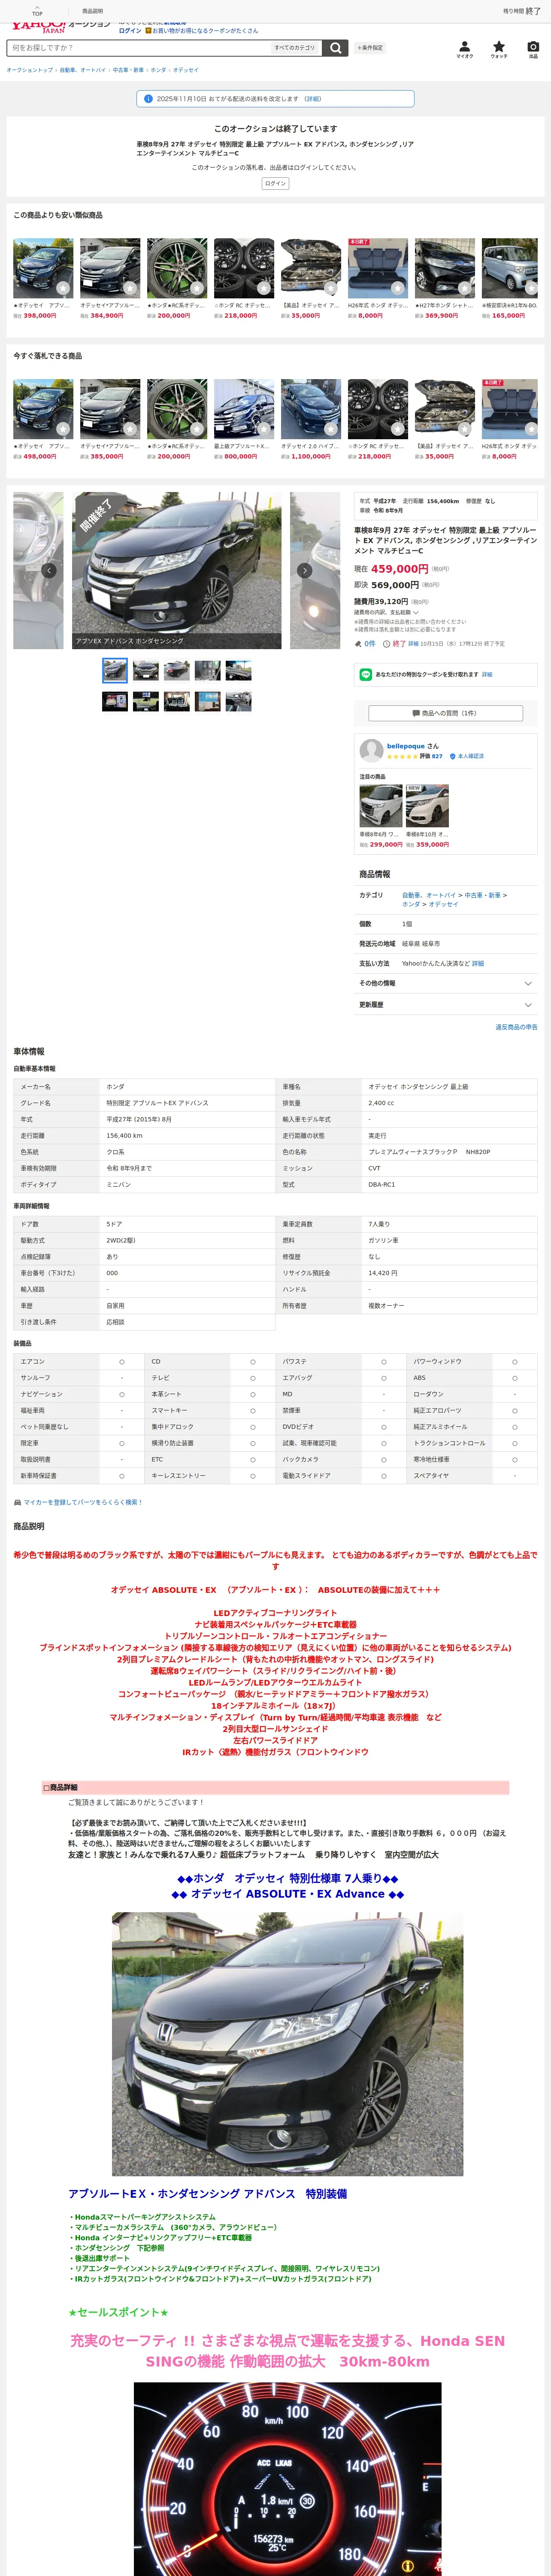Click the green LINE coupon icon
The image size is (551, 2576).
[x=366, y=674]
